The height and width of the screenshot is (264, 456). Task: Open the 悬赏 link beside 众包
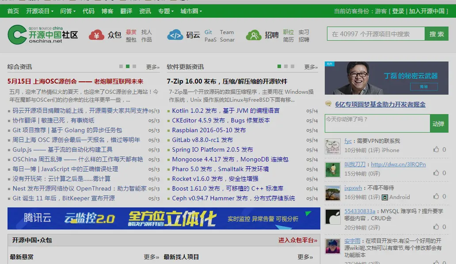[131, 32]
